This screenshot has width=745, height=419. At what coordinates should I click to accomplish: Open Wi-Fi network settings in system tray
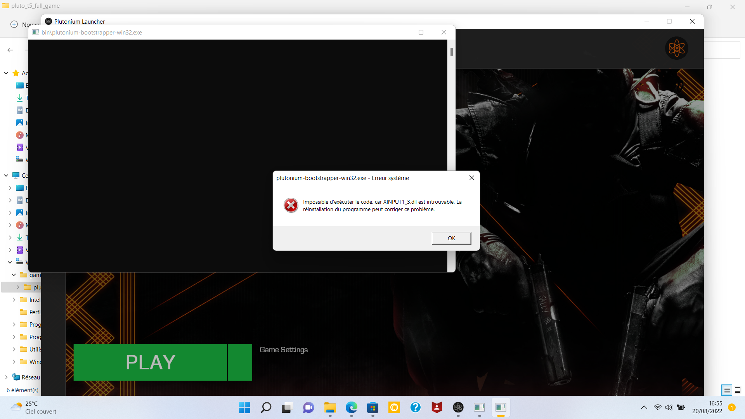(x=657, y=407)
